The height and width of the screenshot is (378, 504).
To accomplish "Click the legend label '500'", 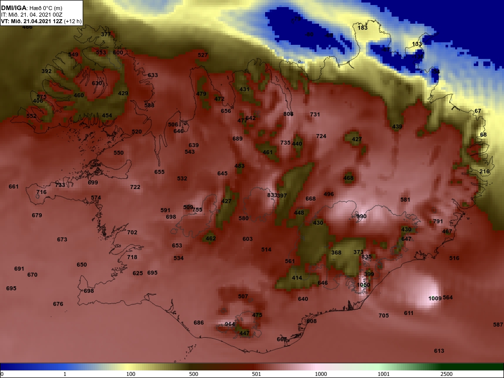I will (x=194, y=374).
